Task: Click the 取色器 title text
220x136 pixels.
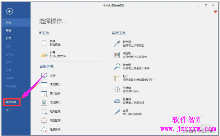Action: [127, 42]
